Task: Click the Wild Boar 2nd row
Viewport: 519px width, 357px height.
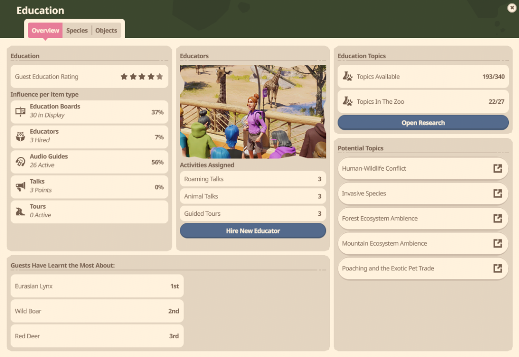Action: point(97,311)
